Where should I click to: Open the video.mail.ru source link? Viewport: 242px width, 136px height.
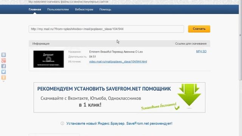pyautogui.click(x=118, y=62)
